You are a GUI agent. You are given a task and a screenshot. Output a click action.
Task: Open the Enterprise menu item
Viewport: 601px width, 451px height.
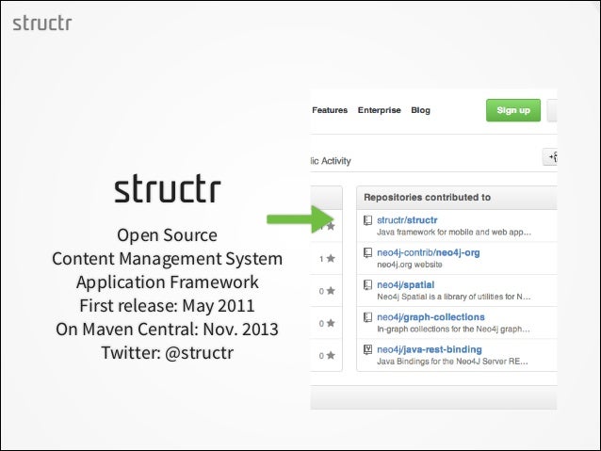379,110
